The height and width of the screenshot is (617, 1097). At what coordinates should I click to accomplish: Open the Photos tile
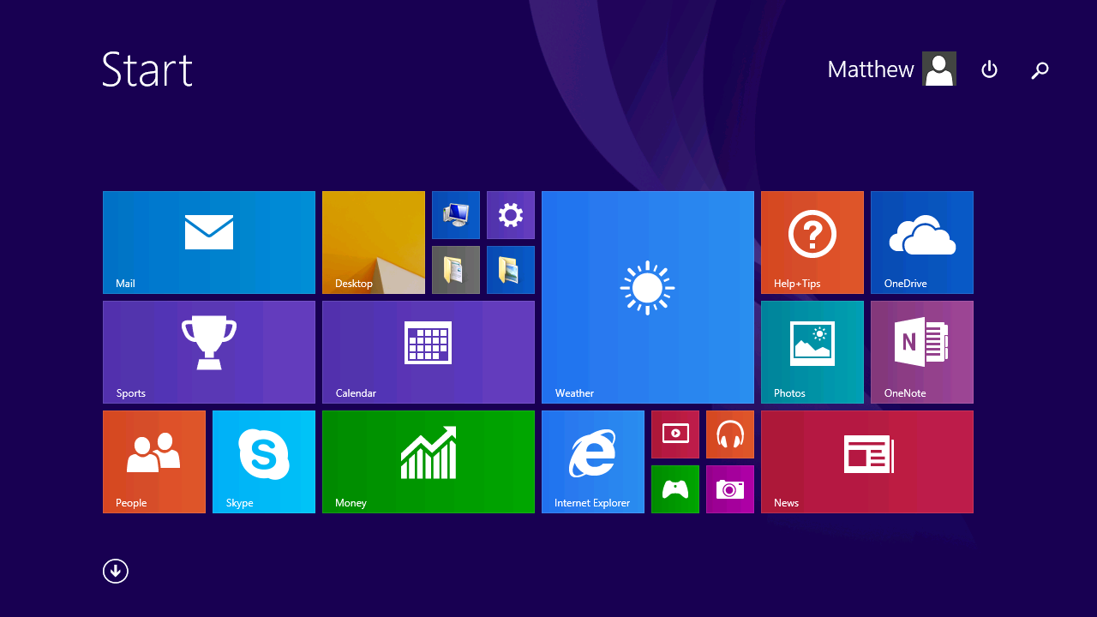pyautogui.click(x=812, y=352)
